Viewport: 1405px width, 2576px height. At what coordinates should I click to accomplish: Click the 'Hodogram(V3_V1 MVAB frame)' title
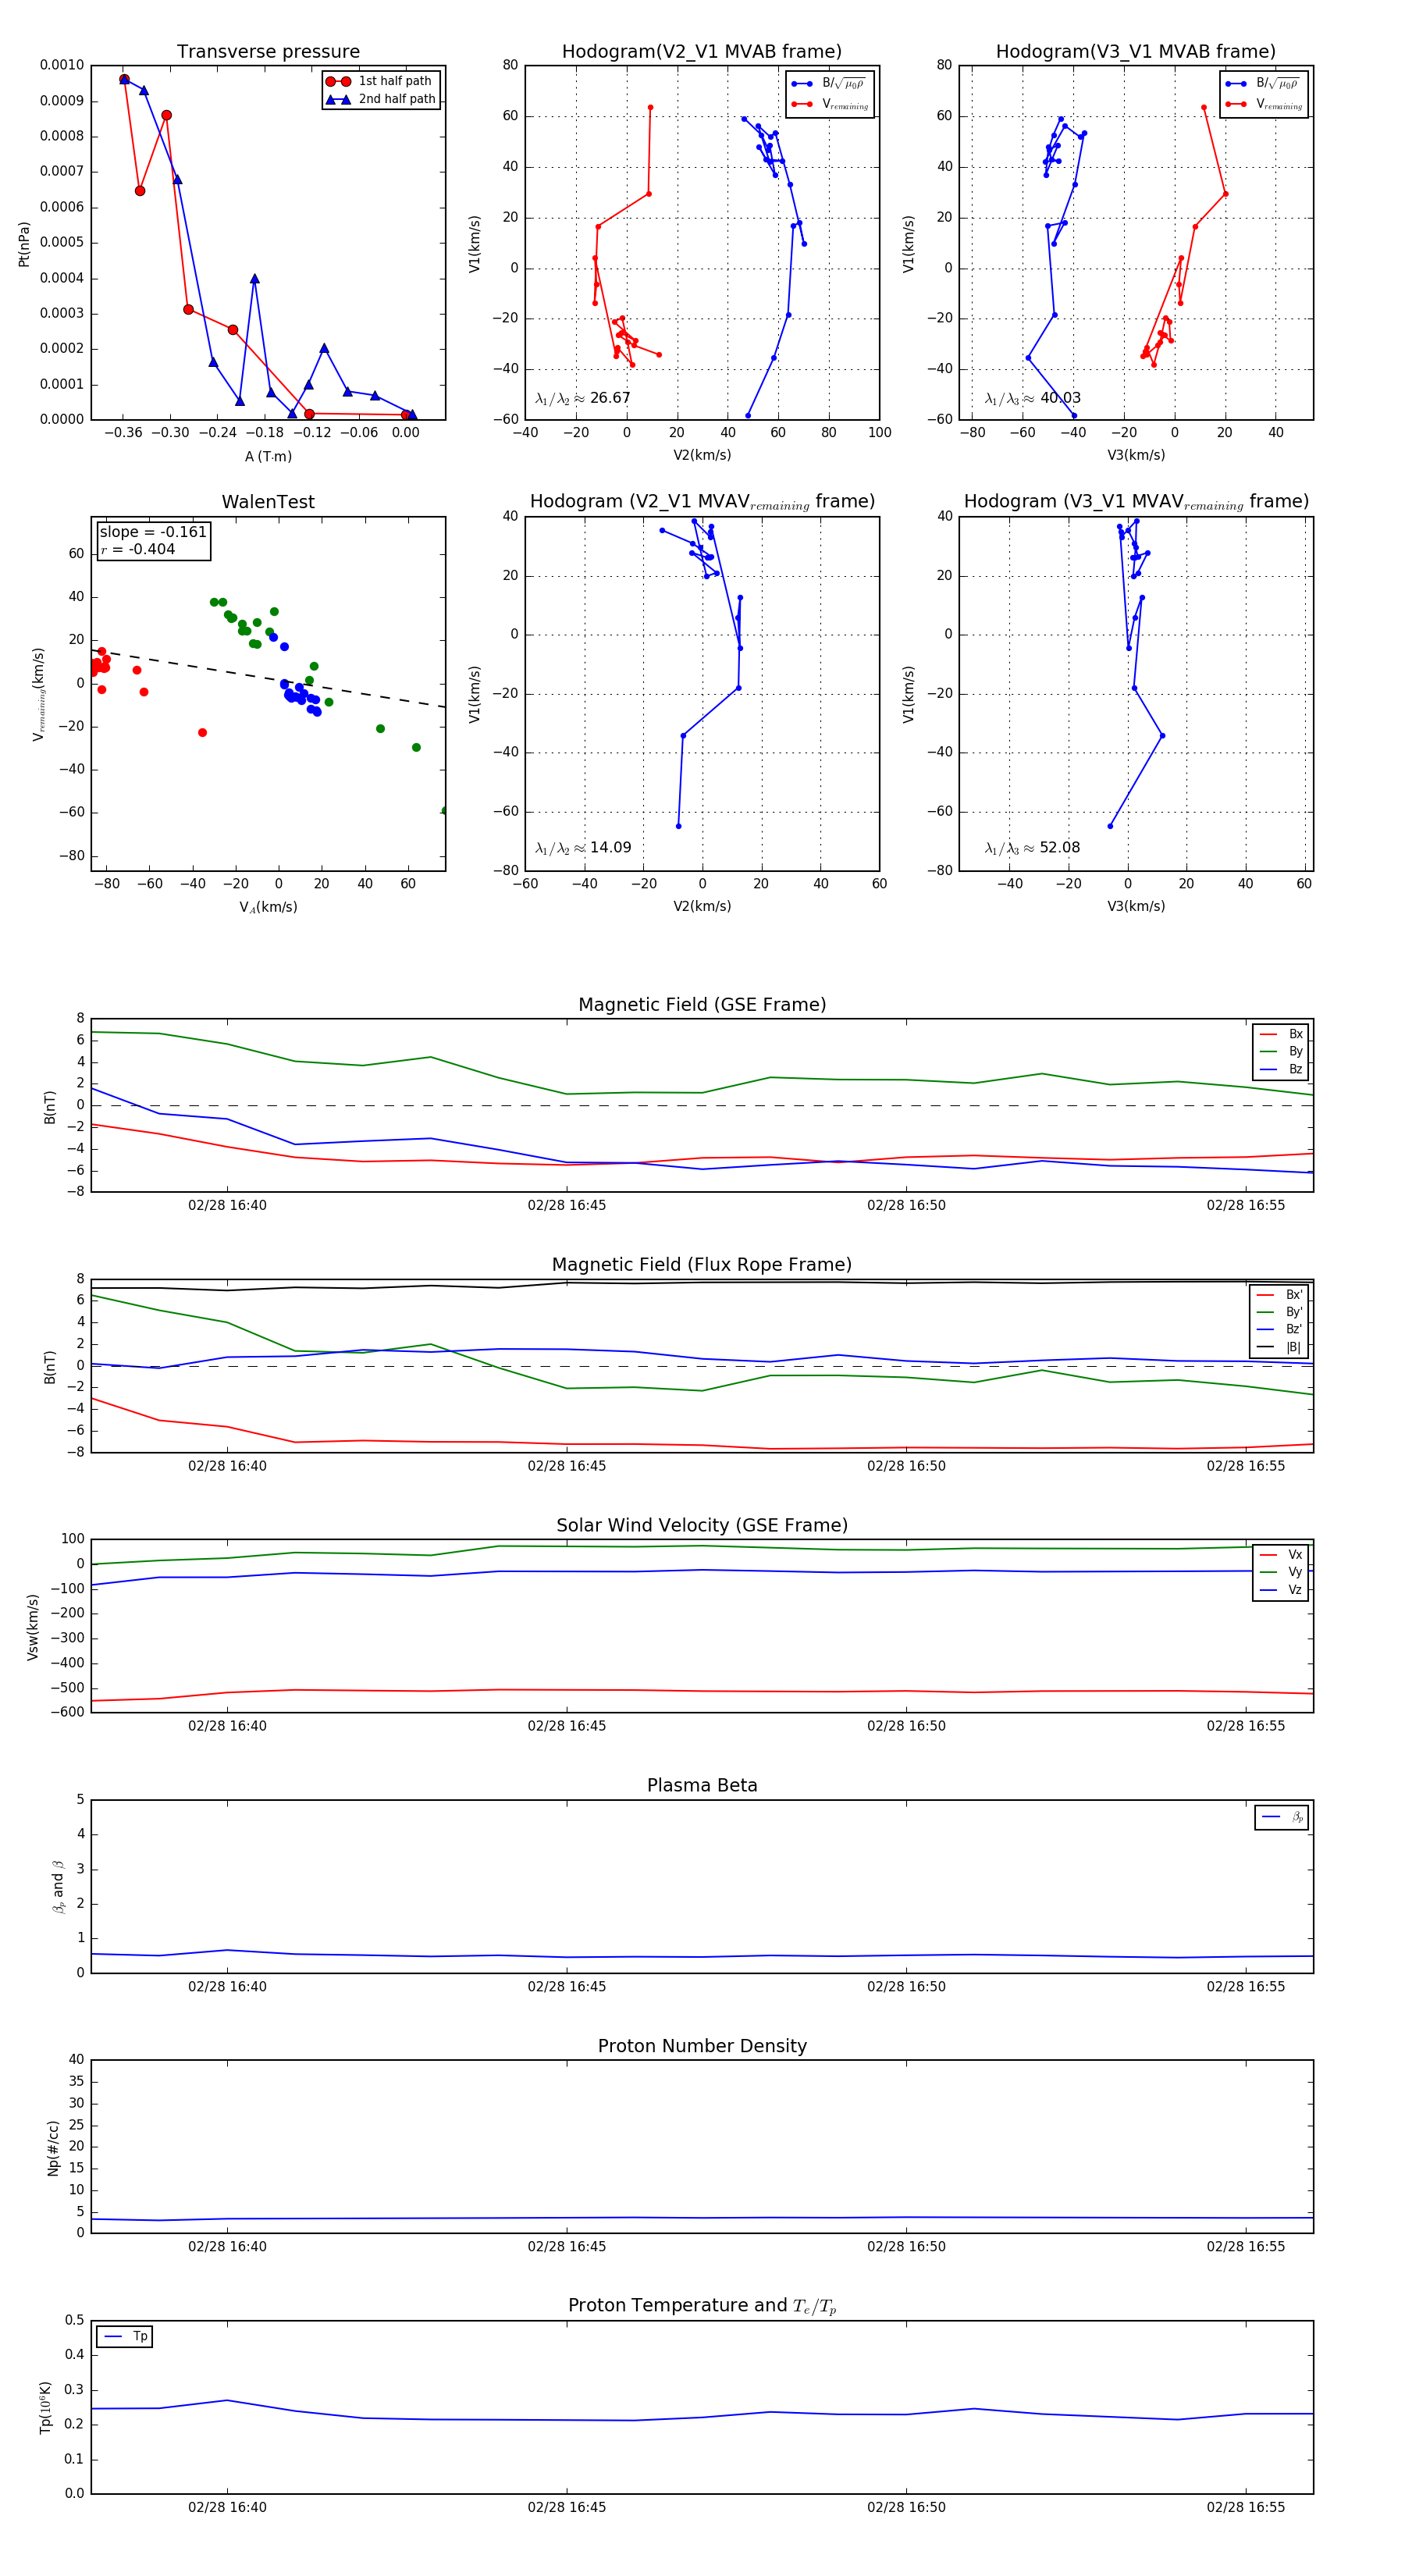click(x=1136, y=52)
